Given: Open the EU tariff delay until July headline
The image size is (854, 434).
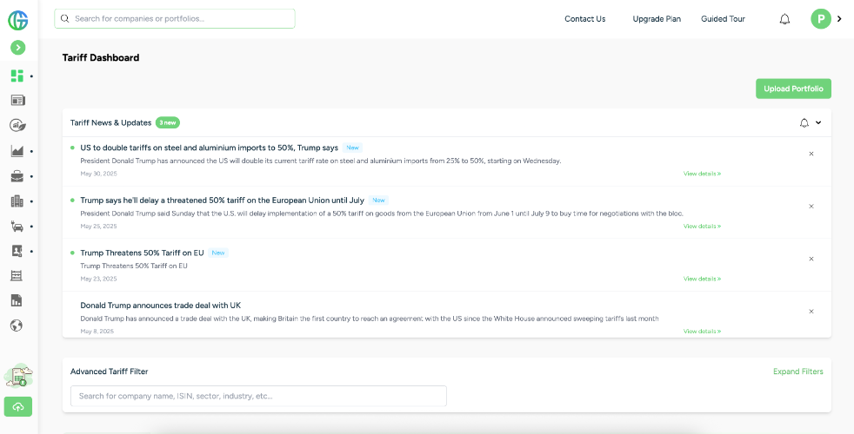Looking at the screenshot, I should click(x=223, y=201).
